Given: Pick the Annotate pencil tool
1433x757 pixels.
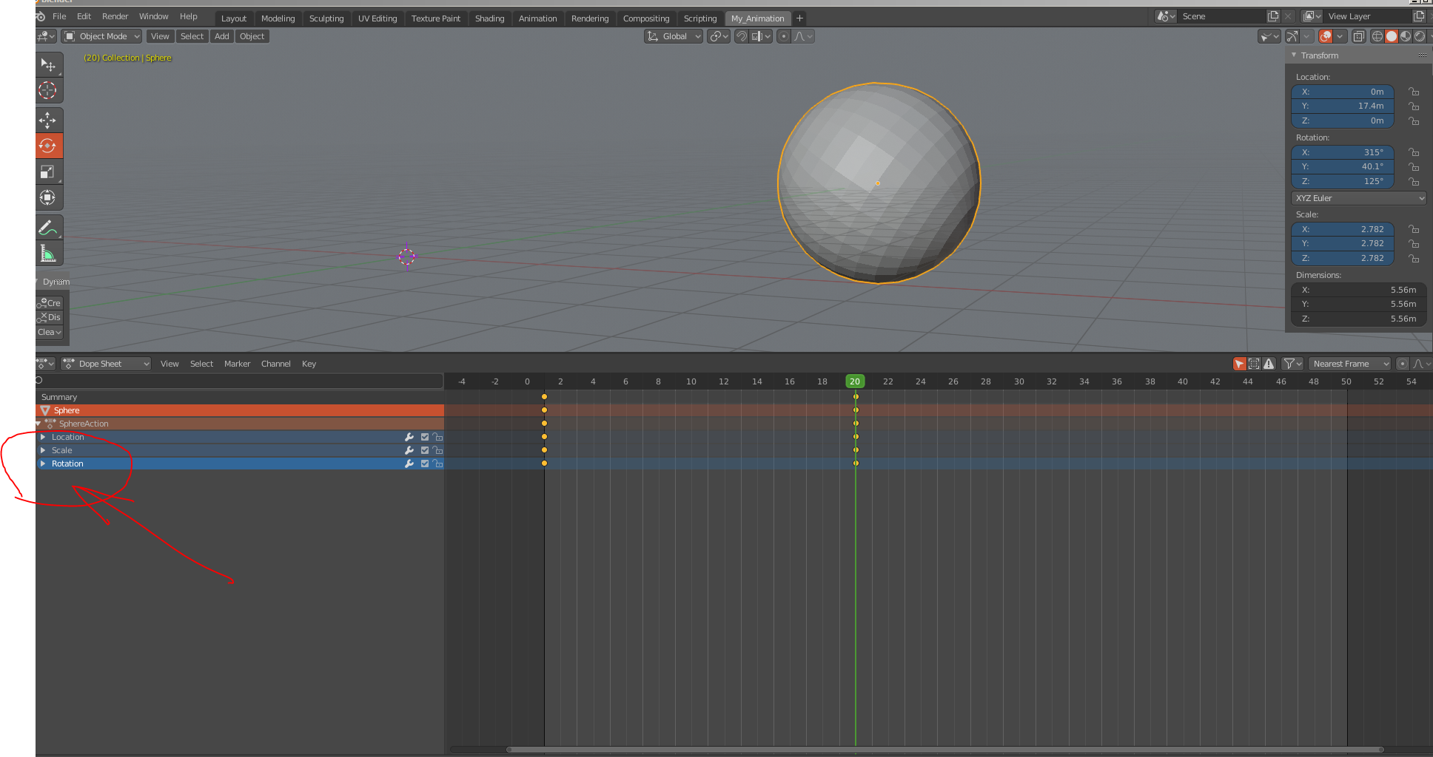Looking at the screenshot, I should click(48, 228).
